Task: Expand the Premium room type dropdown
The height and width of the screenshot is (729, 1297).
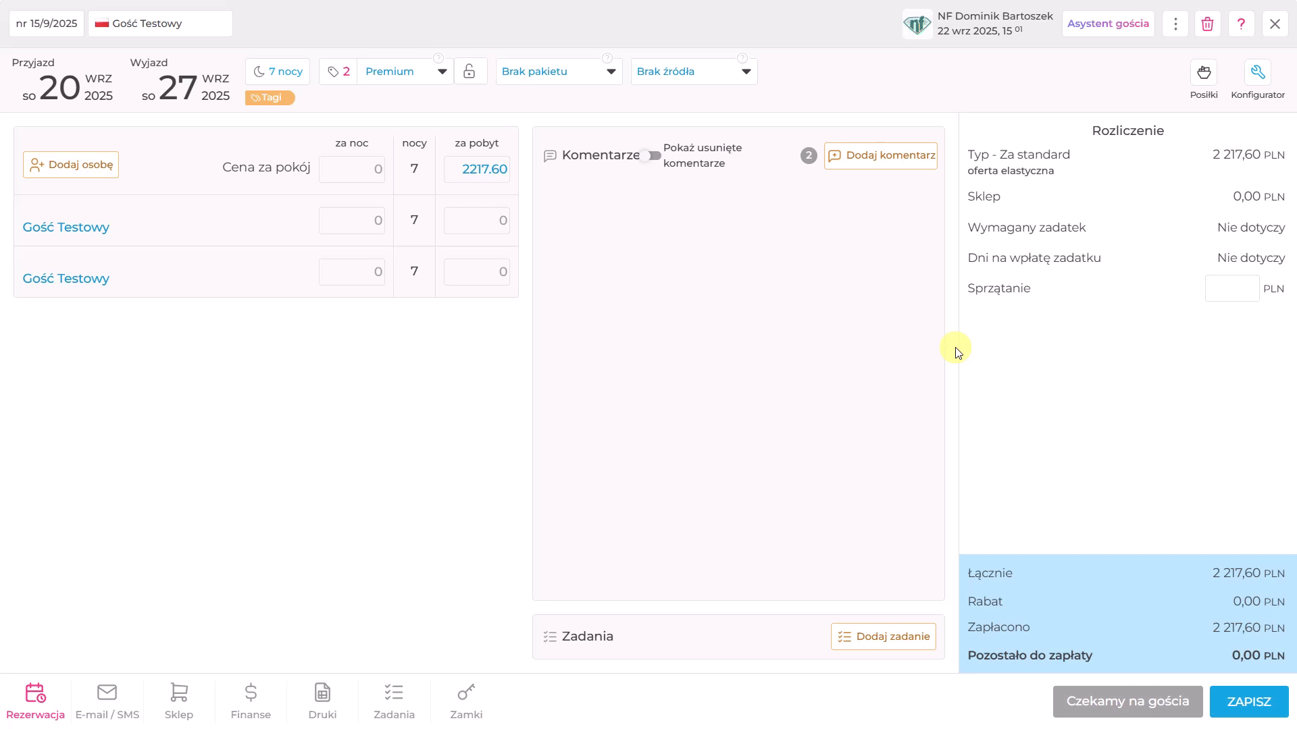Action: [x=405, y=72]
